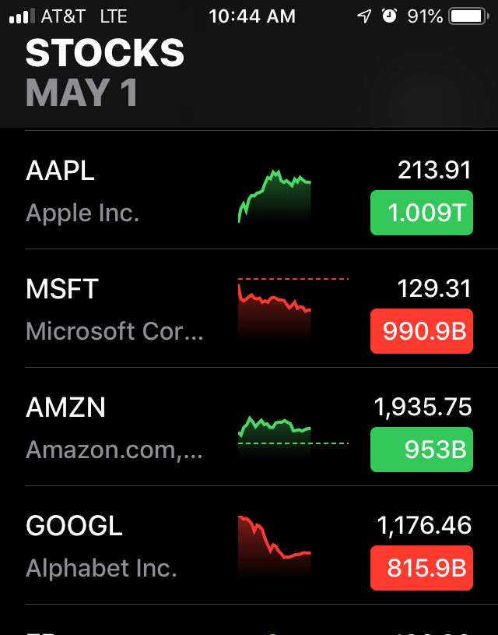Viewport: 498px width, 635px height.
Task: Open Amazon.com stock row
Action: coord(114,450)
